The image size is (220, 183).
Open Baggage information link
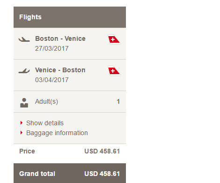(x=57, y=133)
